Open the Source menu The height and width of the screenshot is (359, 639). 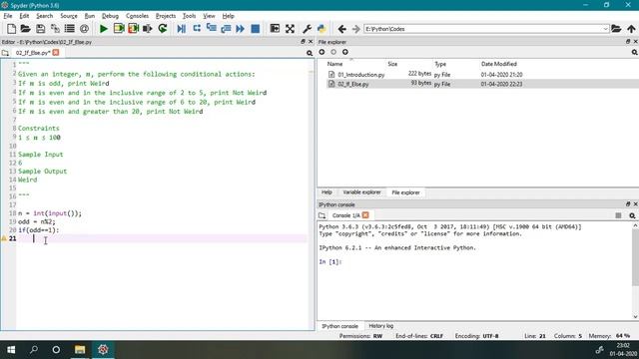click(69, 16)
